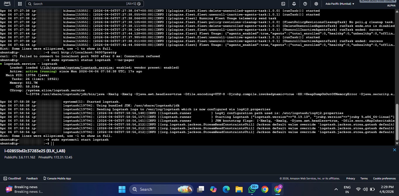Open CloudShell from the footer
The image size is (399, 196).
12,178
